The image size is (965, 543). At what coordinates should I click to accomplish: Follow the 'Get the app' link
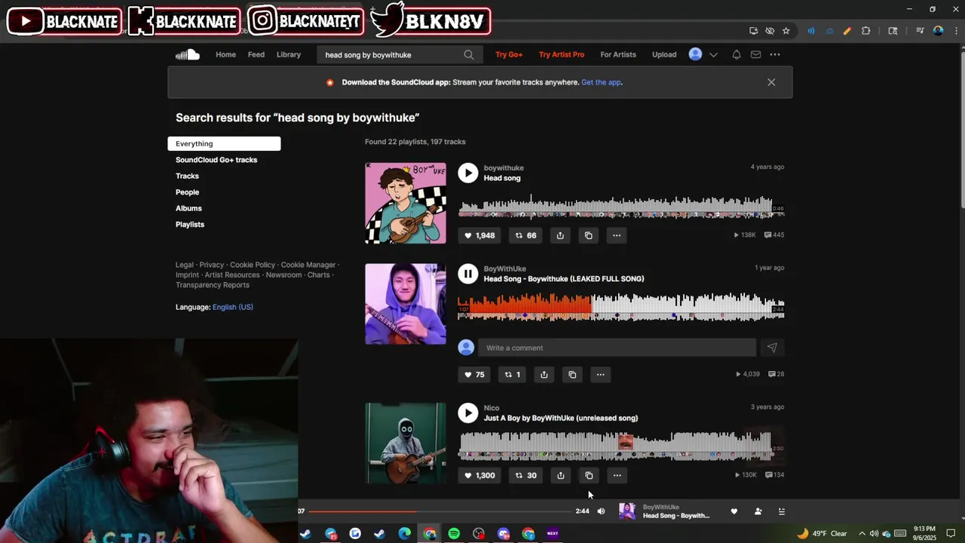coord(601,82)
